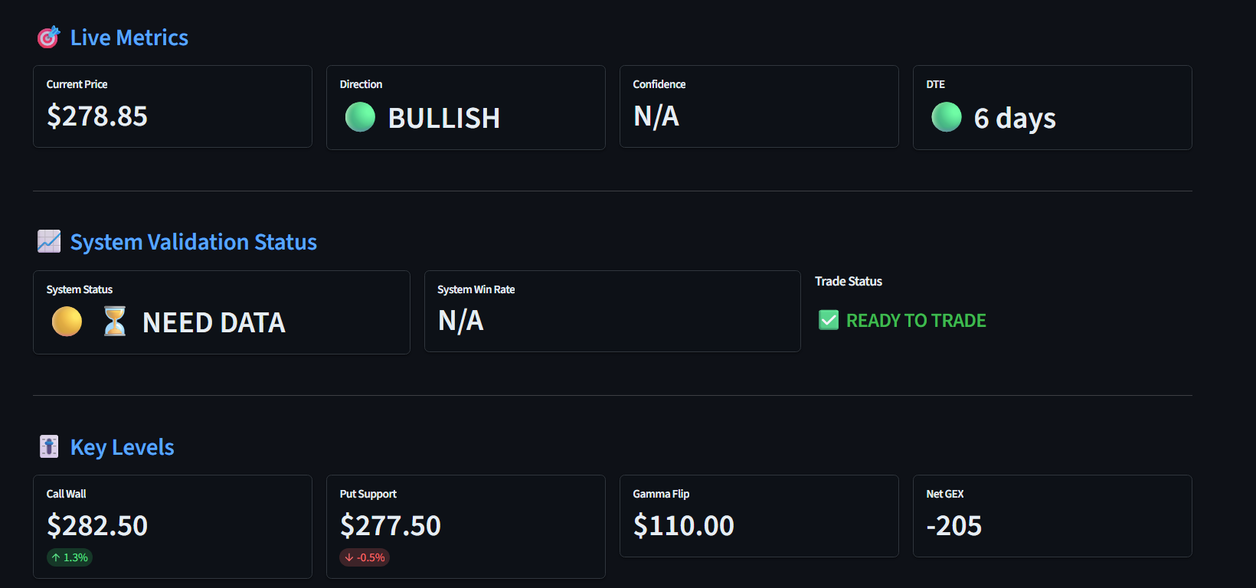Click the System Win Rate N/A value
This screenshot has height=588, width=1256.
click(461, 321)
